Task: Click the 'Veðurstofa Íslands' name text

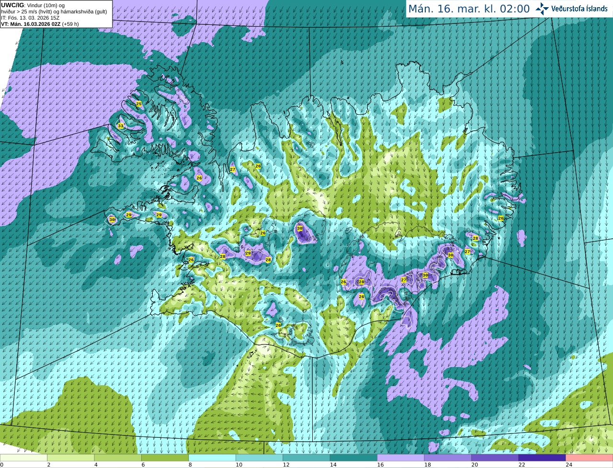Action: click(x=579, y=9)
